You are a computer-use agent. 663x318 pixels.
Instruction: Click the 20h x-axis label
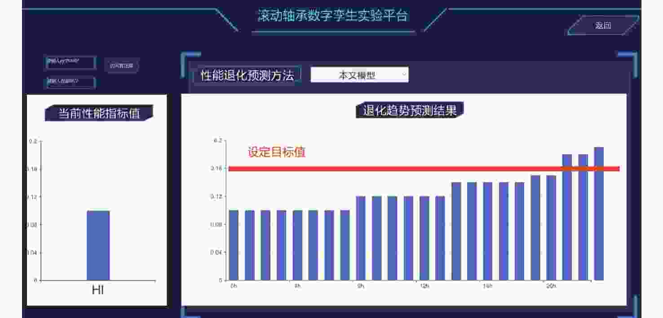(551, 286)
